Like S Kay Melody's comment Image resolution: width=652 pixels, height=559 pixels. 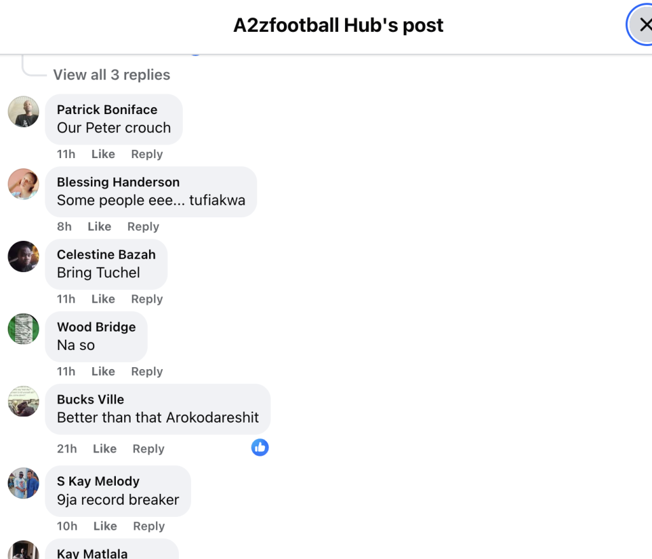105,526
